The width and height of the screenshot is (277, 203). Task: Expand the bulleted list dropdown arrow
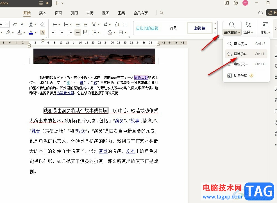(59, 25)
